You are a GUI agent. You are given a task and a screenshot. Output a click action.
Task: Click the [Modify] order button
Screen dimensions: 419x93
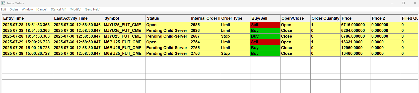(x=76, y=9)
